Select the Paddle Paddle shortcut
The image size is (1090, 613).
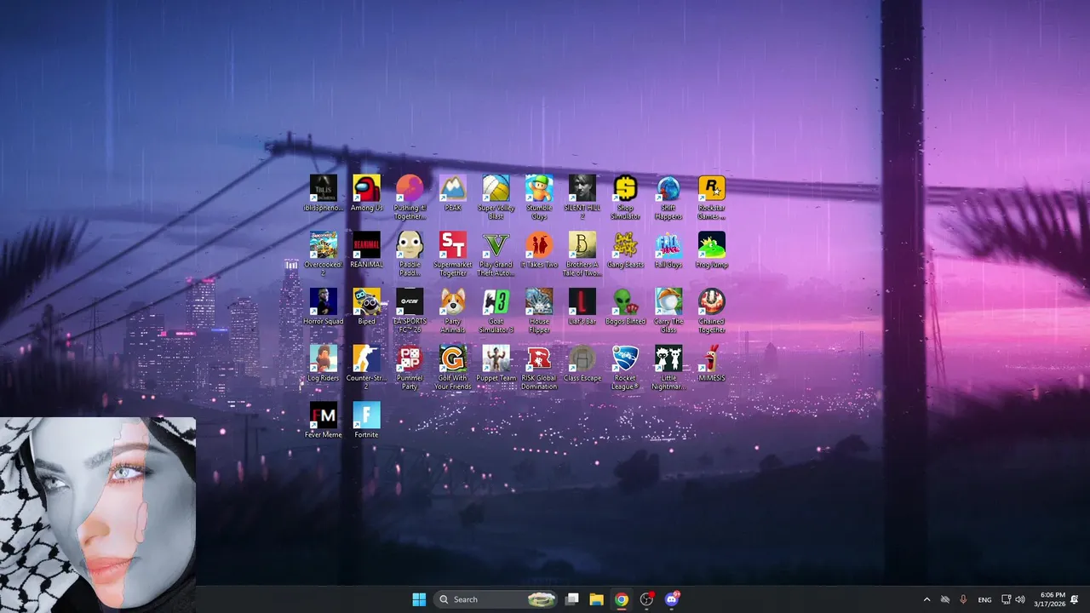point(410,254)
